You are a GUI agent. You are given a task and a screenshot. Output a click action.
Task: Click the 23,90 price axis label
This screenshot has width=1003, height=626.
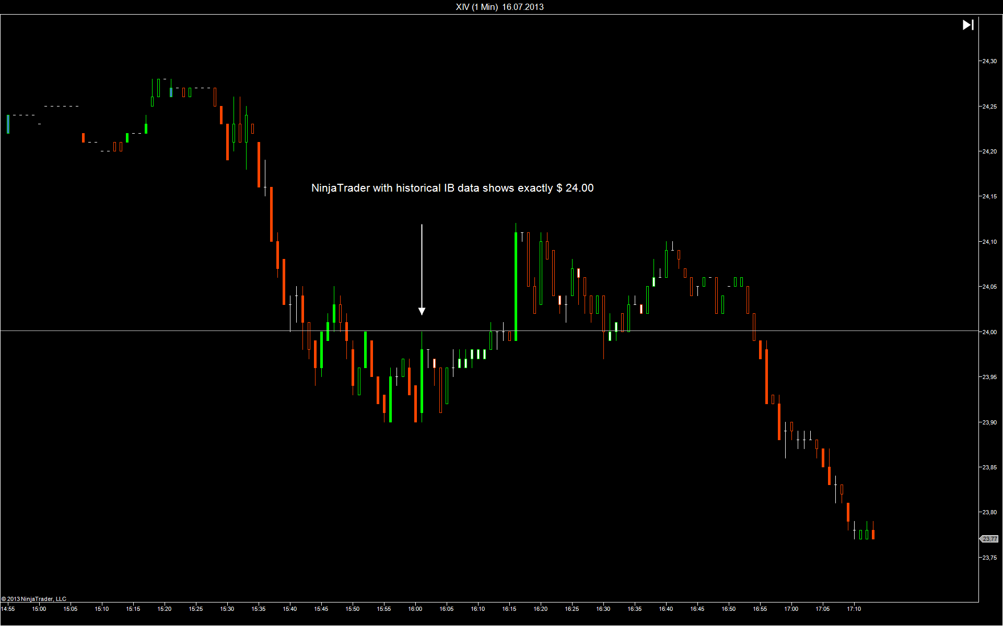(x=989, y=422)
